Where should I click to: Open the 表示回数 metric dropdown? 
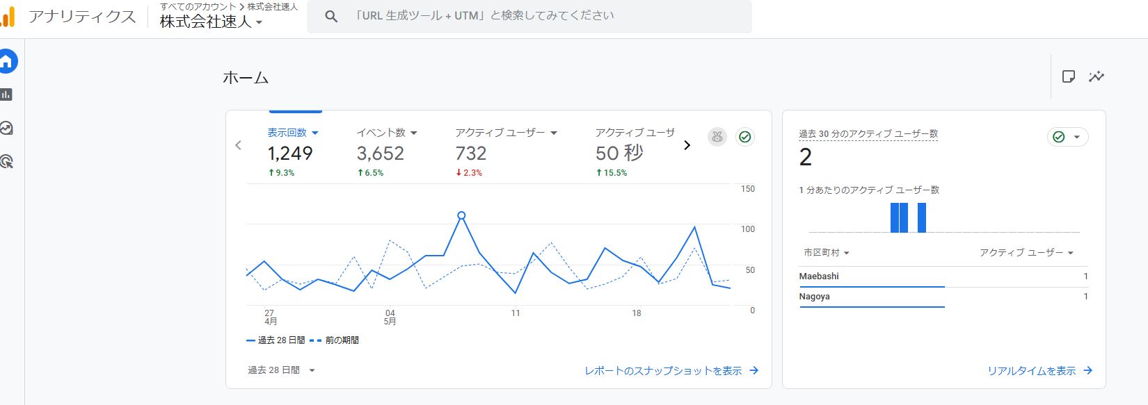pyautogui.click(x=293, y=133)
